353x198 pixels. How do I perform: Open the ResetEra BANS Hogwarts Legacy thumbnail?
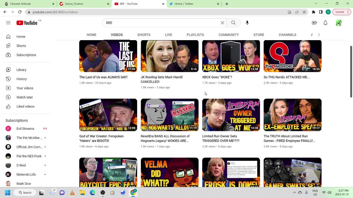pos(170,115)
